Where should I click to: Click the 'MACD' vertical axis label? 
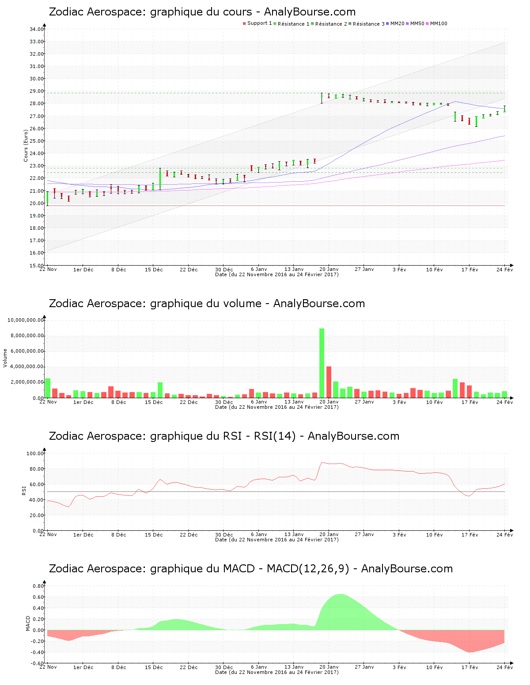point(28,623)
